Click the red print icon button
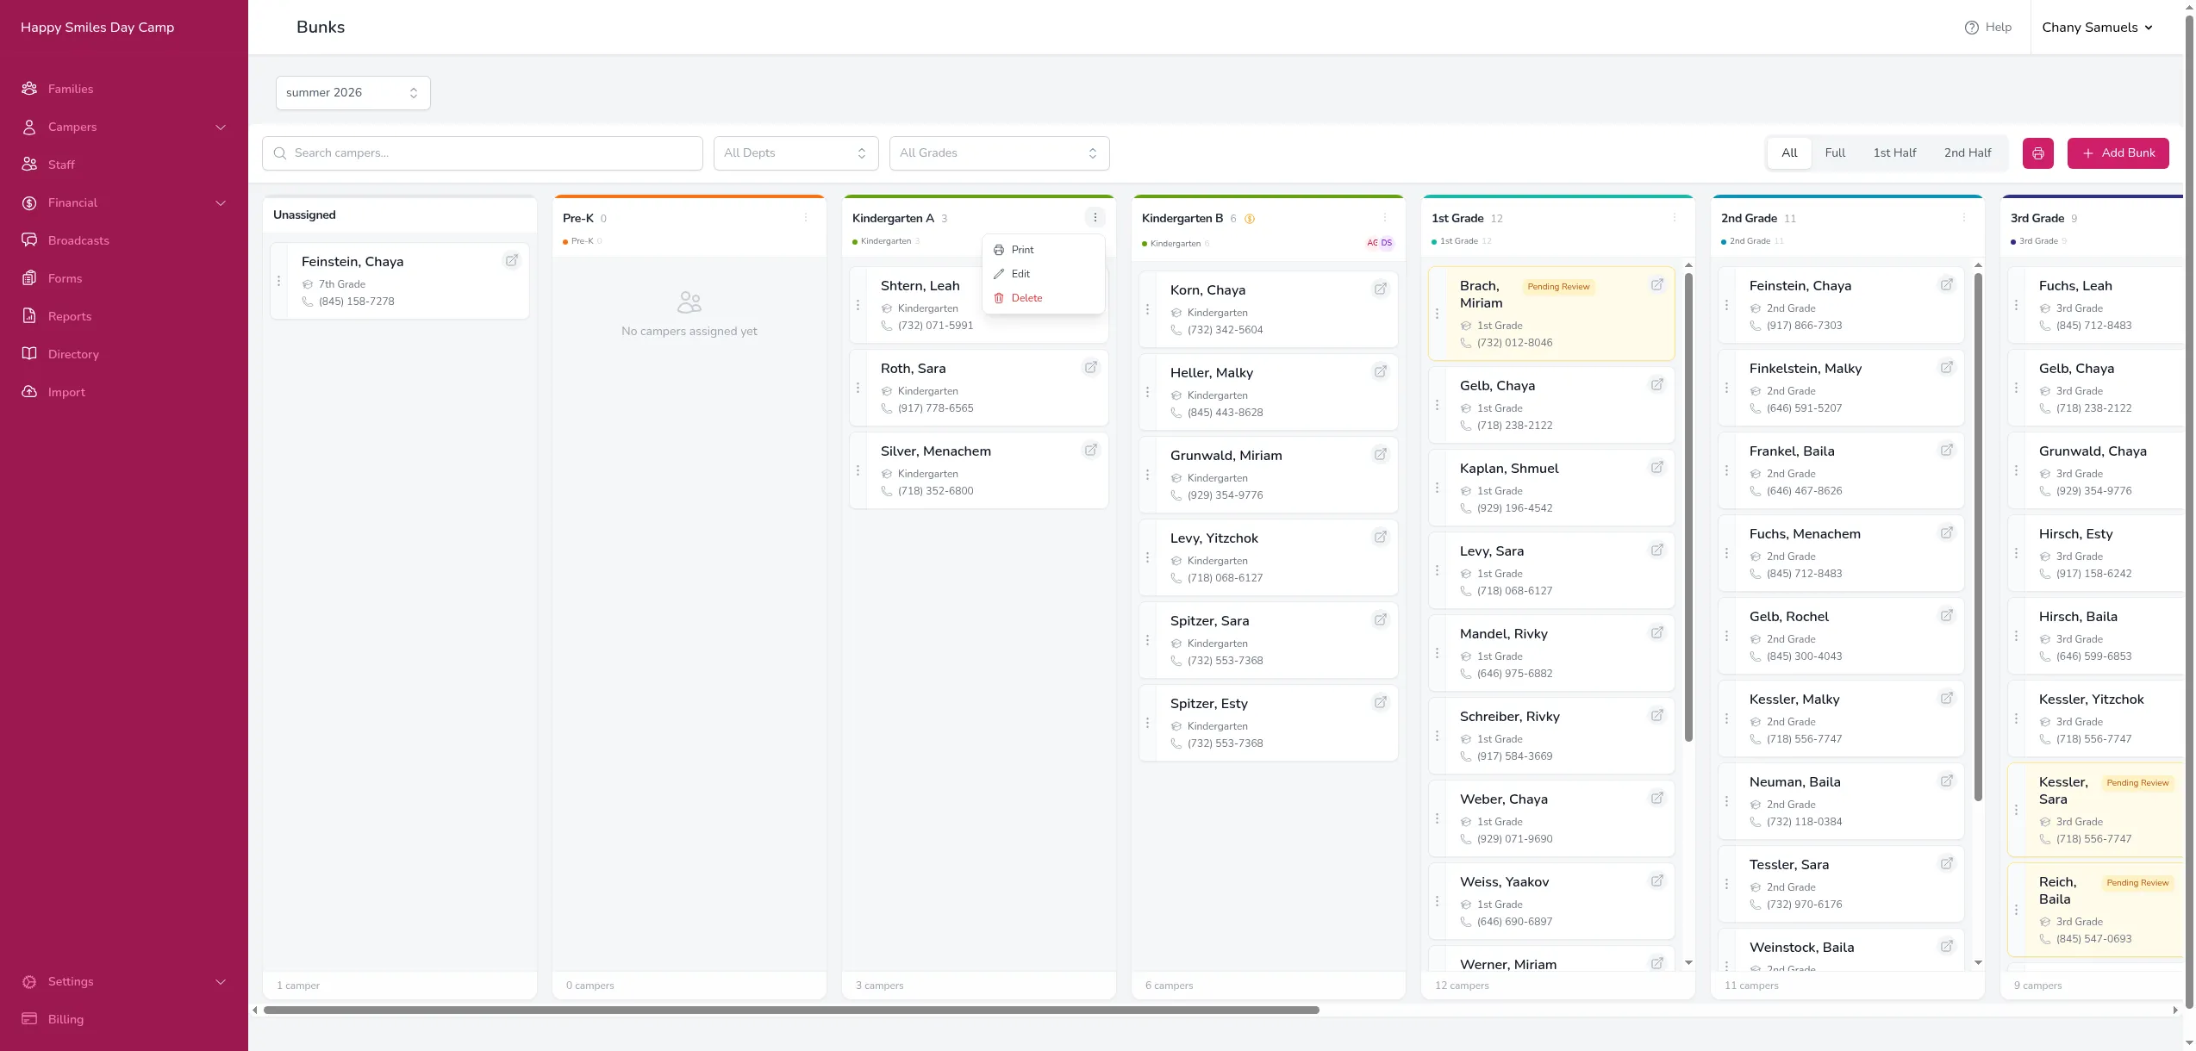 coord(2037,153)
